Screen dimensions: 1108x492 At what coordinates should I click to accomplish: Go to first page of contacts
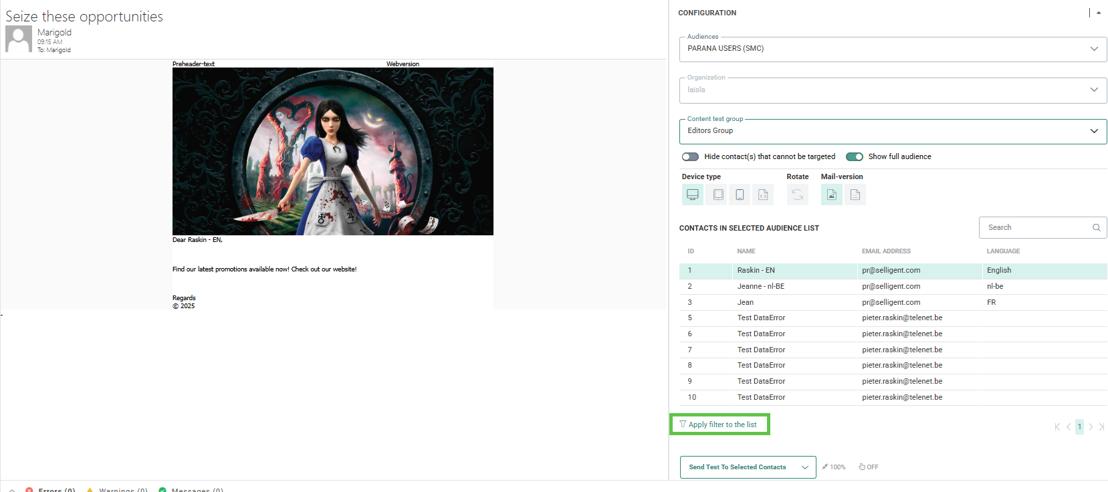click(x=1057, y=426)
